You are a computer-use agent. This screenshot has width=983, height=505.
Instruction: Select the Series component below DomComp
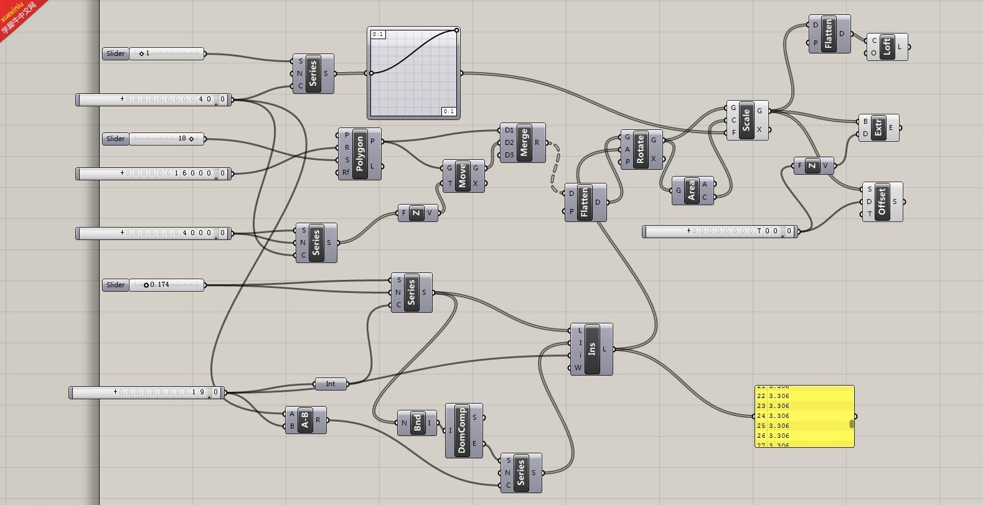click(521, 473)
